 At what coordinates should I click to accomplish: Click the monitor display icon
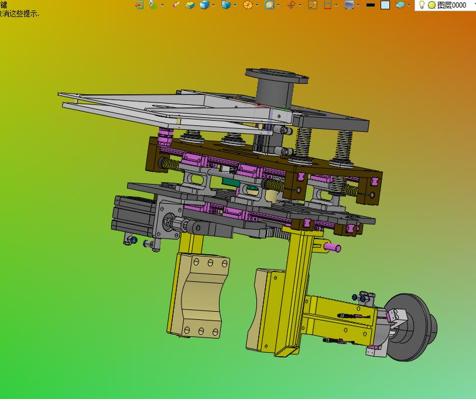[x=350, y=5]
